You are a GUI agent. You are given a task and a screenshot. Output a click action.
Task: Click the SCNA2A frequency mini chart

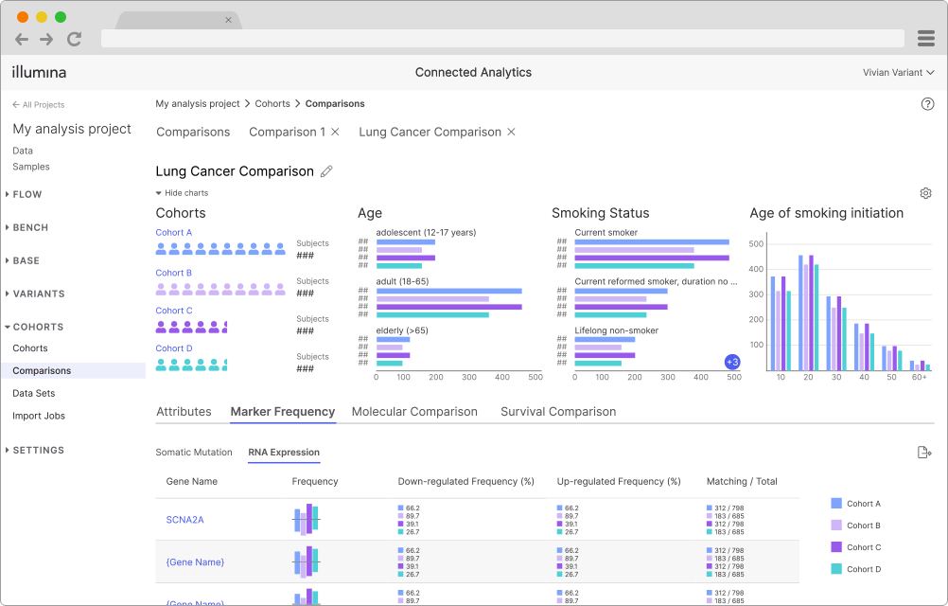pyautogui.click(x=307, y=520)
